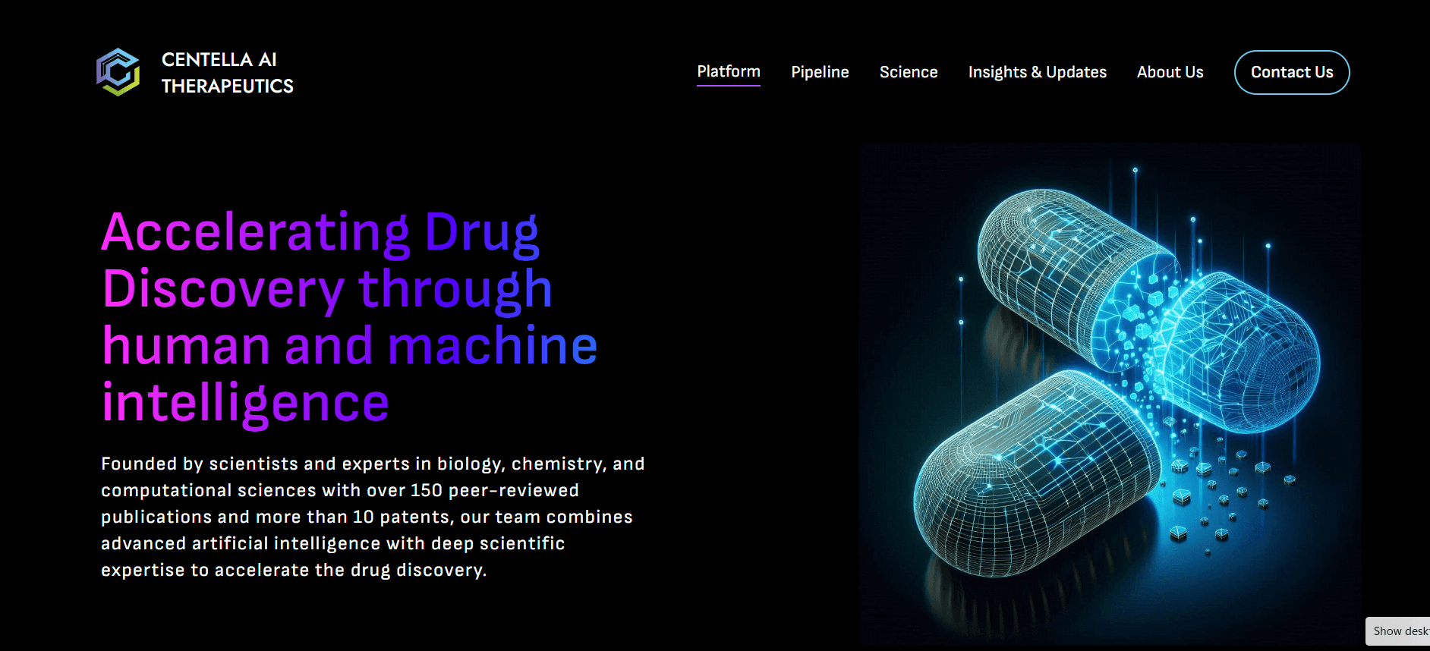Click the purple underline beneath Platform
This screenshot has height=651, width=1430.
coord(728,86)
